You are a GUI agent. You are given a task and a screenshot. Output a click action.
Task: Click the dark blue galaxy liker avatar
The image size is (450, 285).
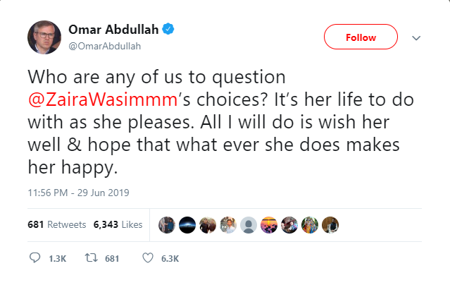(187, 224)
